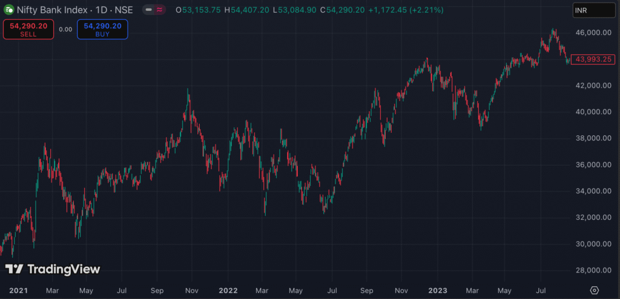Click the red SELL 54,290.20 button
This screenshot has height=299, width=620.
tap(28, 29)
